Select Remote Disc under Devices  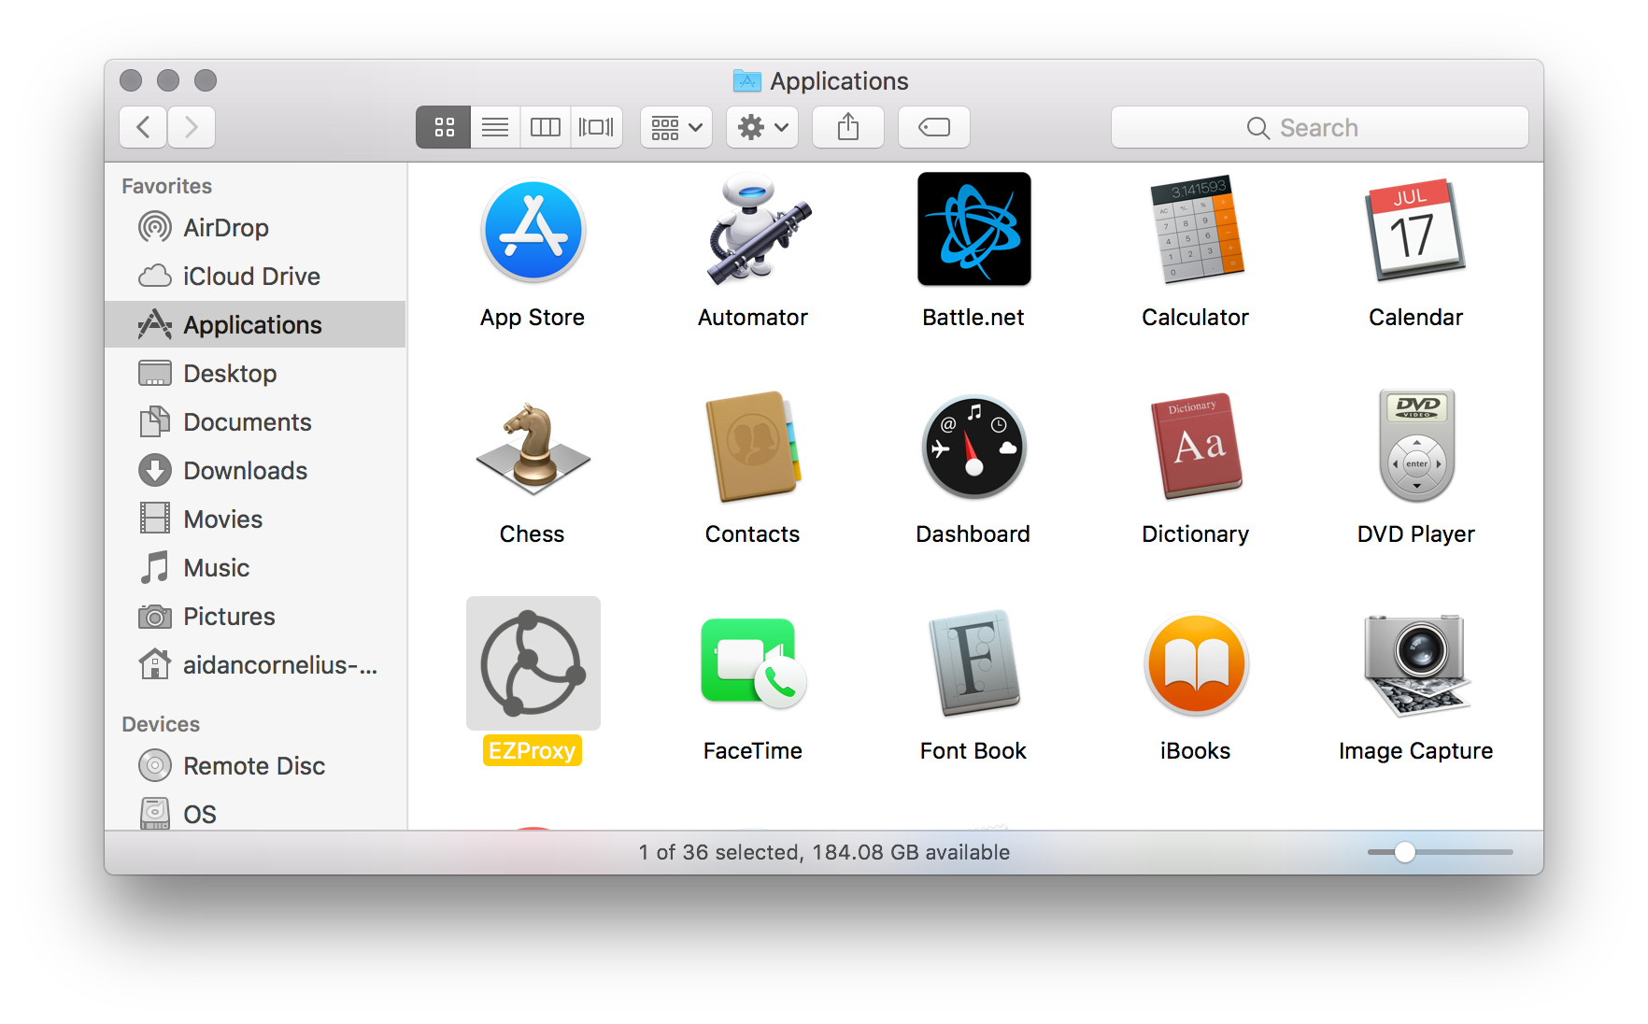pyautogui.click(x=255, y=766)
